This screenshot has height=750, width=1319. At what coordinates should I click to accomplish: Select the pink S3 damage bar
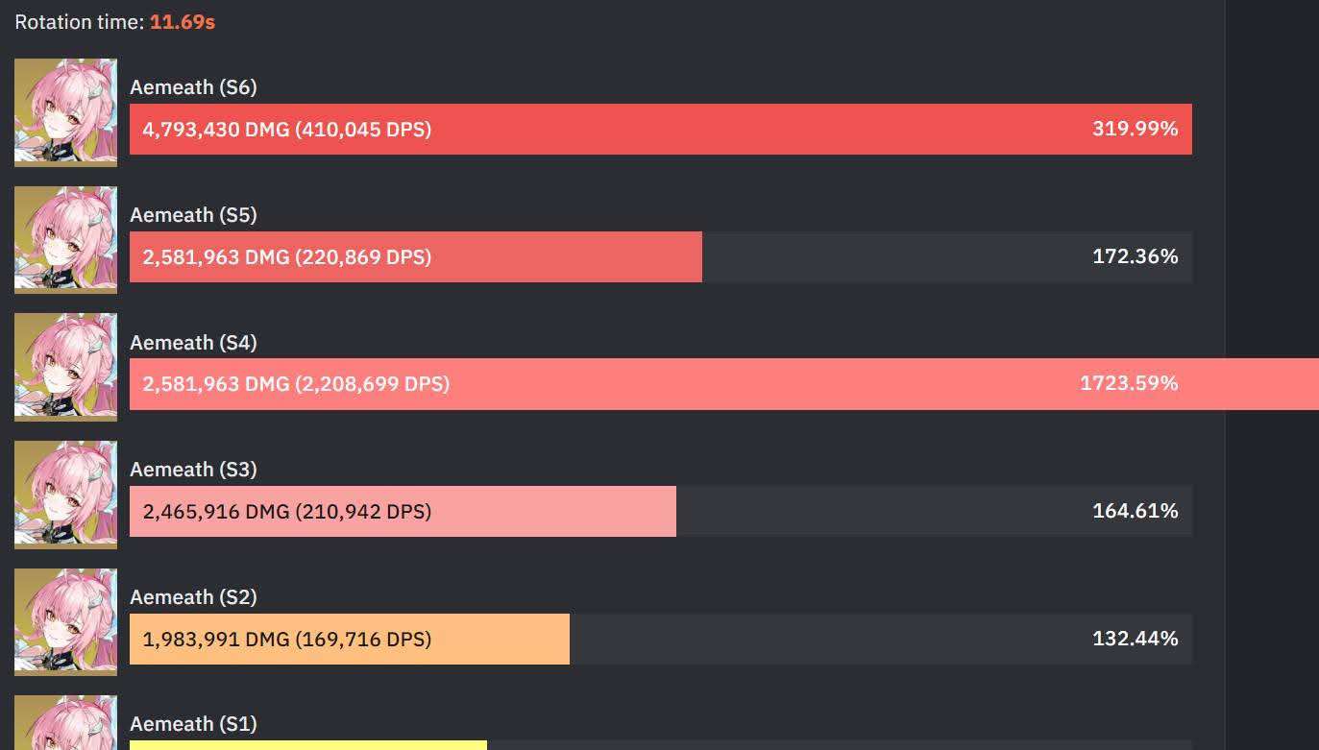tap(403, 511)
